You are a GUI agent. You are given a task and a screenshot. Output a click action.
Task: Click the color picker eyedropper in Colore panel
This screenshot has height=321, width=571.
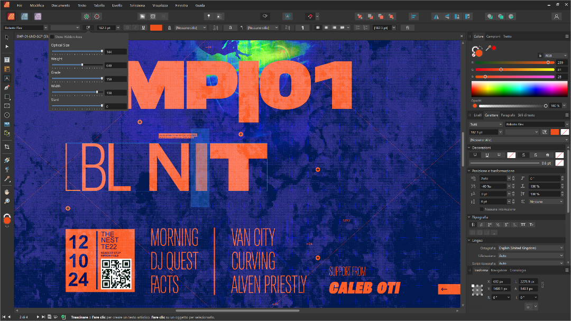(488, 48)
